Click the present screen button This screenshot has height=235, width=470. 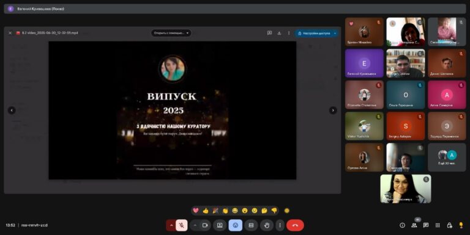click(220, 225)
